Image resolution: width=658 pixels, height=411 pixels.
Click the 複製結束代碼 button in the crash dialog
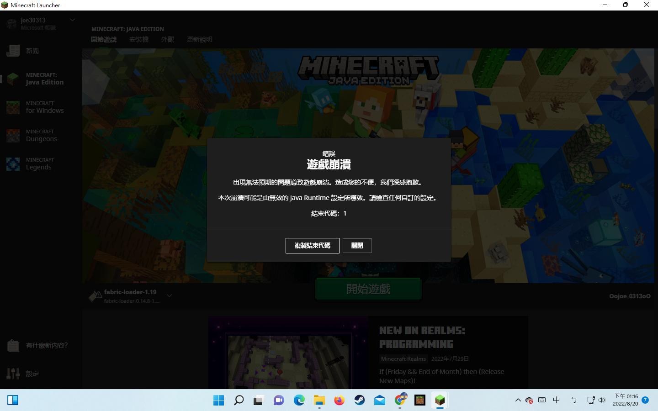tap(312, 246)
